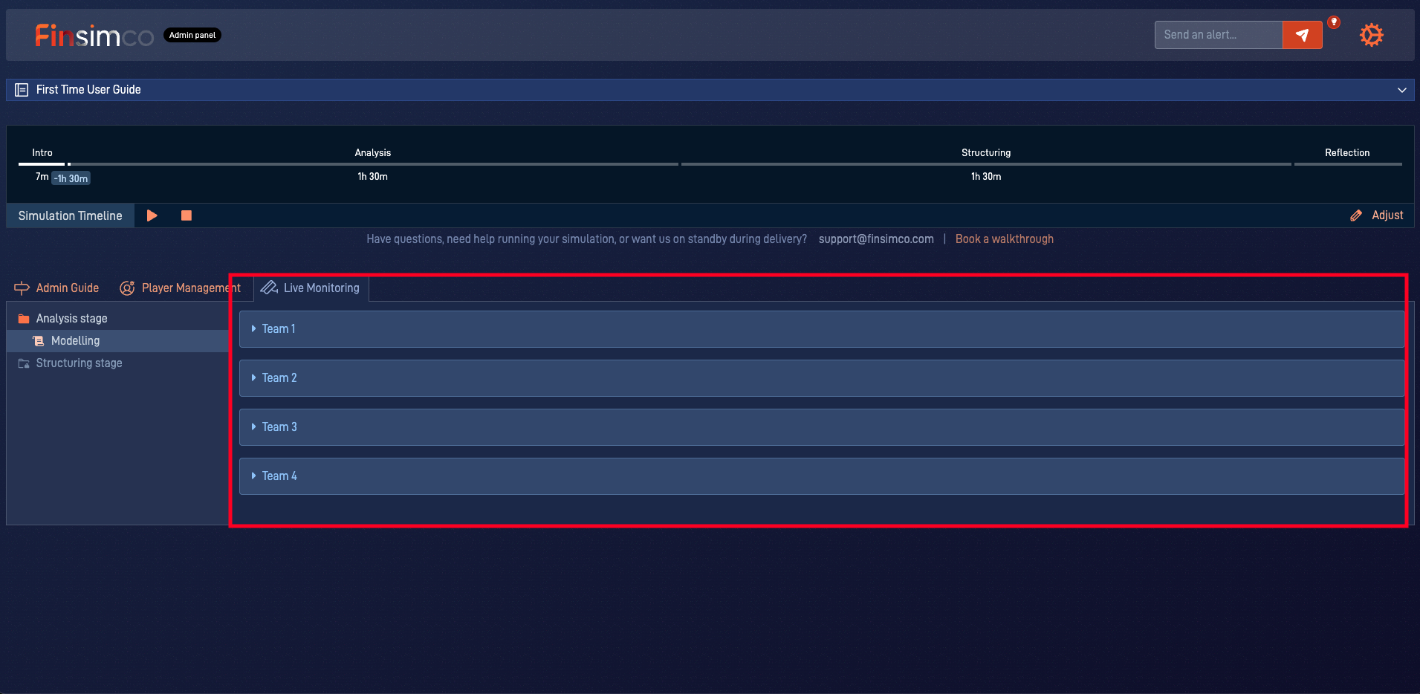Open the lightbulb hint notification
Image resolution: width=1420 pixels, height=694 pixels.
pyautogui.click(x=1334, y=22)
